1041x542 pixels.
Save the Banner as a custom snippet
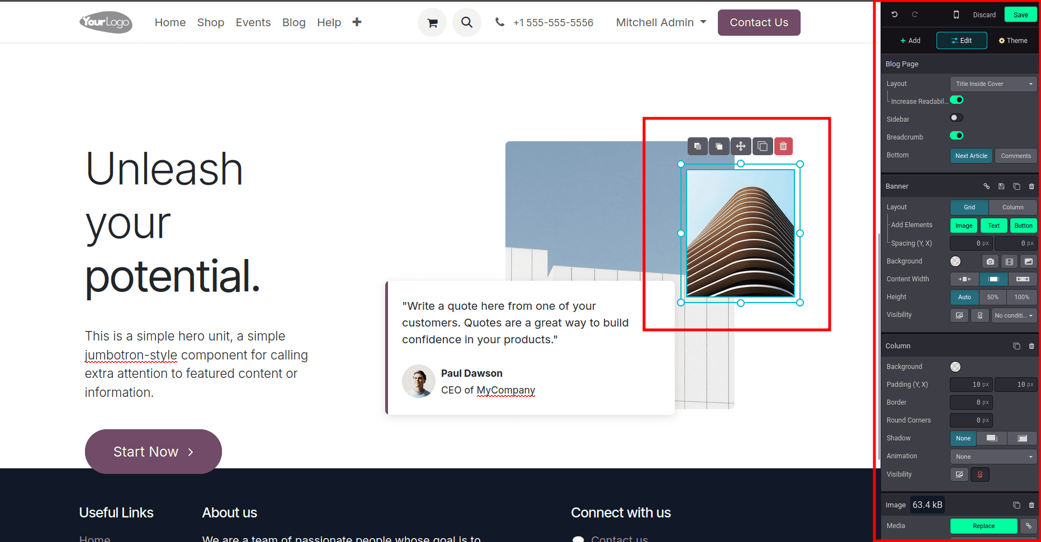tap(1001, 186)
